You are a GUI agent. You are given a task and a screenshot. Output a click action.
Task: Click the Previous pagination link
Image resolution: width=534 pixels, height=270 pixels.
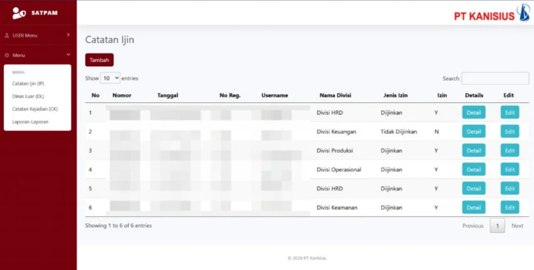(x=472, y=226)
